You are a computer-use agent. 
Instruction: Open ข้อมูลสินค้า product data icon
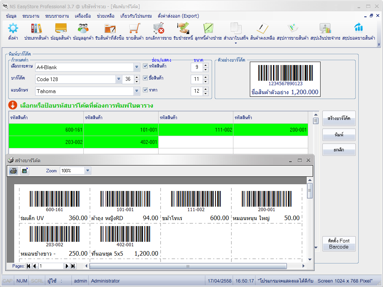61,28
